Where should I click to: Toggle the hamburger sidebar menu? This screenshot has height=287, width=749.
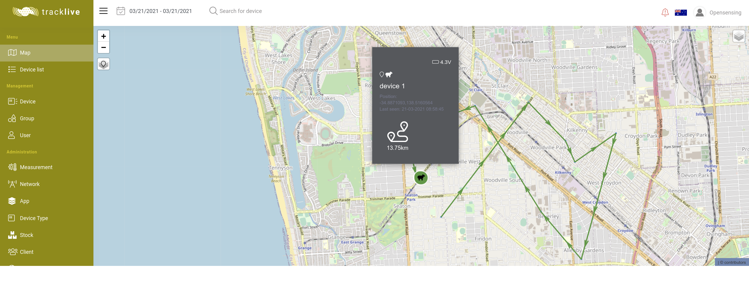point(103,11)
